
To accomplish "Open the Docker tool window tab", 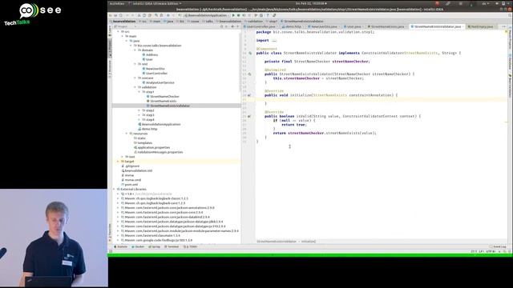I will pos(138,246).
